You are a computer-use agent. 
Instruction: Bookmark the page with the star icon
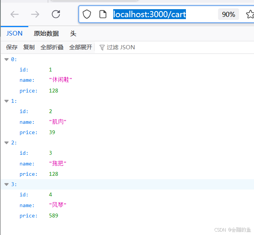pyautogui.click(x=250, y=14)
